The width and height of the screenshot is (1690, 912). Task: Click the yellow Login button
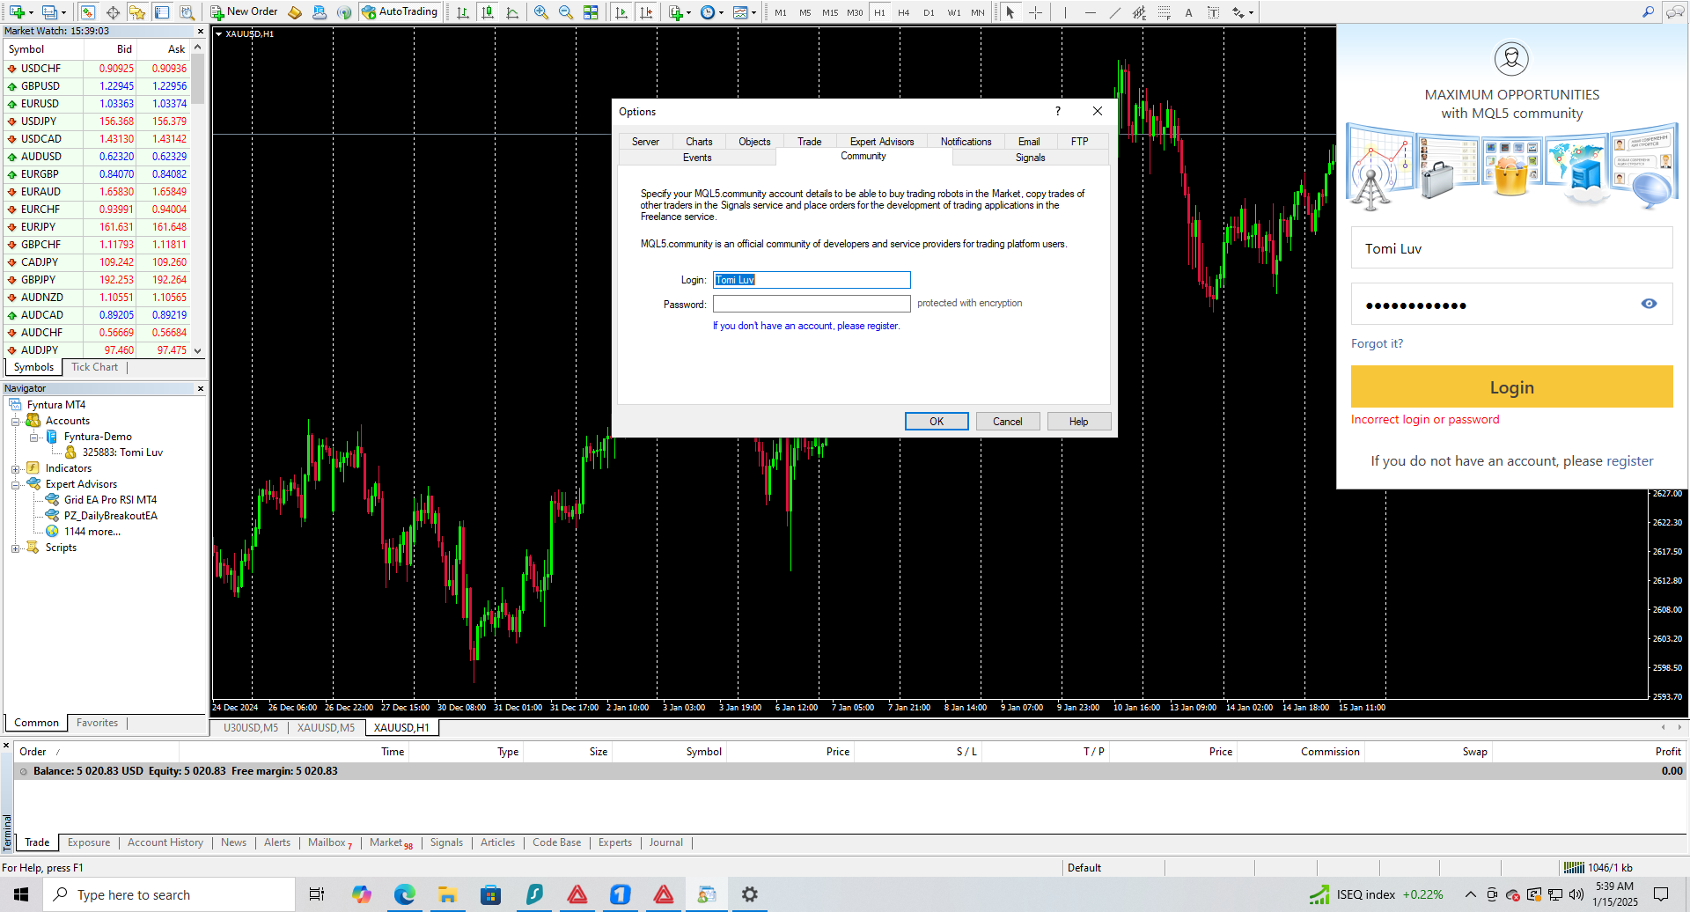tap(1511, 387)
